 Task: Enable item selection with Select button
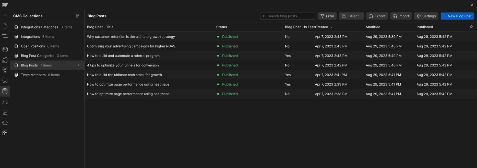[352, 16]
